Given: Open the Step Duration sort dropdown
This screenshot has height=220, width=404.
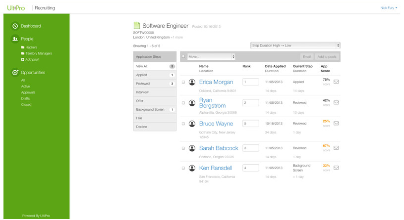Looking at the screenshot, I should tap(295, 45).
